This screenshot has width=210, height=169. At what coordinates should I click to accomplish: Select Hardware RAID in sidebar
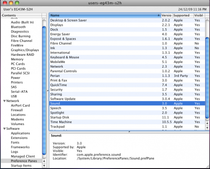[x=22, y=55]
